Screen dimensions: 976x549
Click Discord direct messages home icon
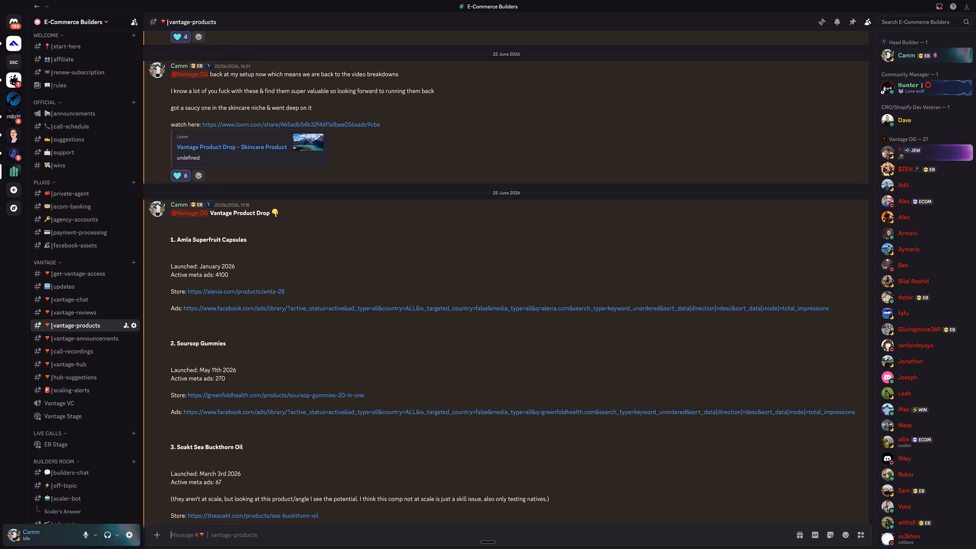[x=14, y=22]
